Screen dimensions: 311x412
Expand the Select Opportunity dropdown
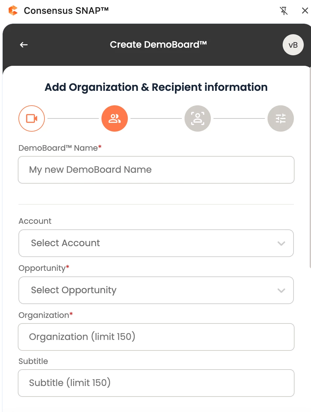156,290
